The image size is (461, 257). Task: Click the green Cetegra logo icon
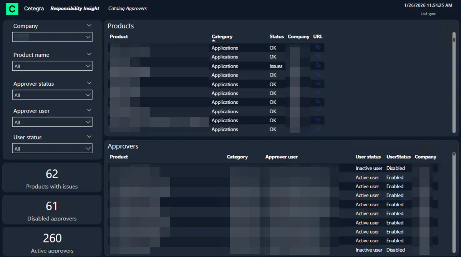click(x=12, y=8)
